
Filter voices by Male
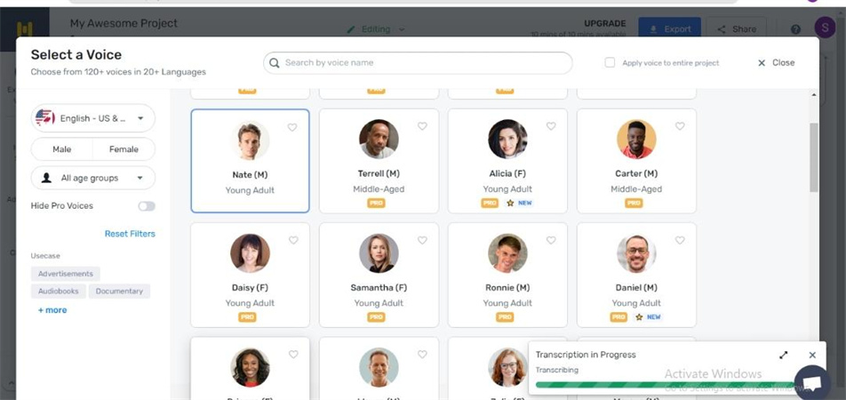click(61, 149)
